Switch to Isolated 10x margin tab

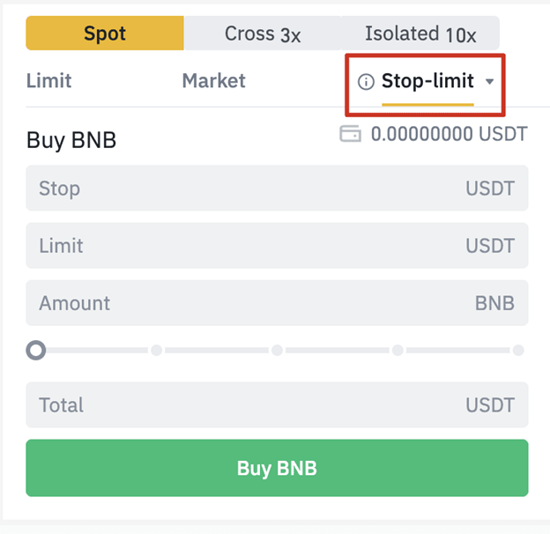point(420,33)
